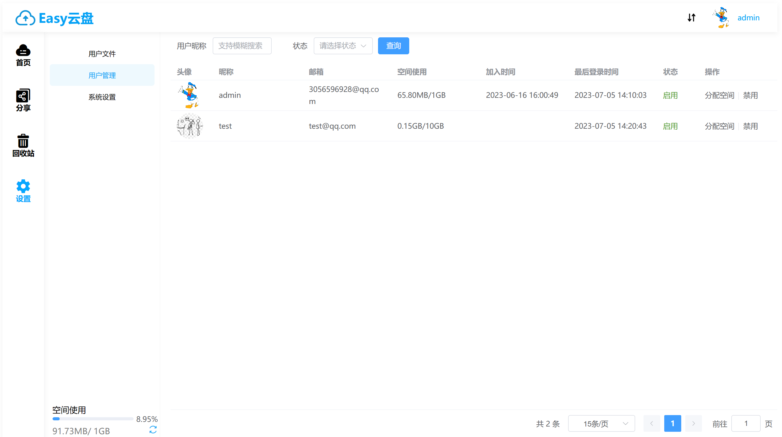This screenshot has height=437, width=782.
Task: Open the transfer list via up-down arrows icon
Action: click(691, 18)
